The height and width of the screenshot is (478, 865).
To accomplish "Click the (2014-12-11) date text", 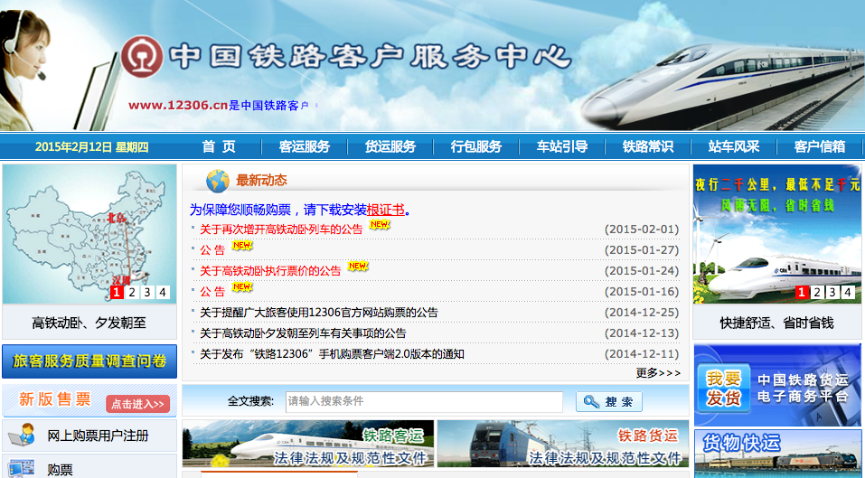I will (x=642, y=354).
